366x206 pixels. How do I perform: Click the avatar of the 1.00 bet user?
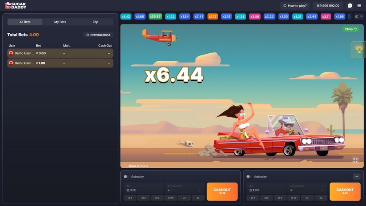pyautogui.click(x=11, y=63)
